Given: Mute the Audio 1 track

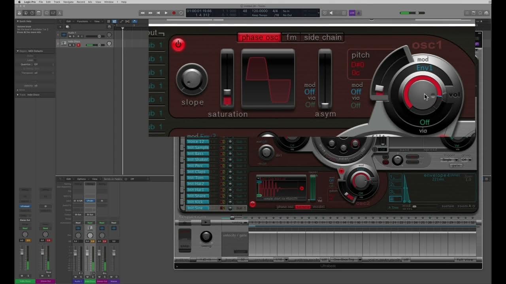Looking at the screenshot, I should coord(70,36).
